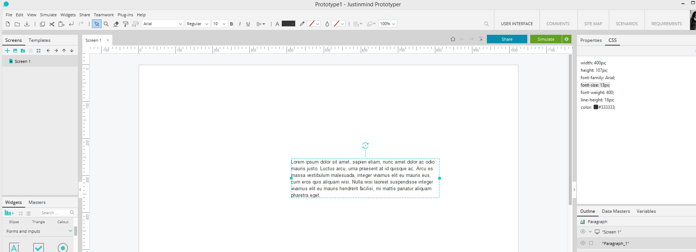Screen dimensions: 696x252
Task: Click the dark text color swatch
Action: [x=288, y=24]
